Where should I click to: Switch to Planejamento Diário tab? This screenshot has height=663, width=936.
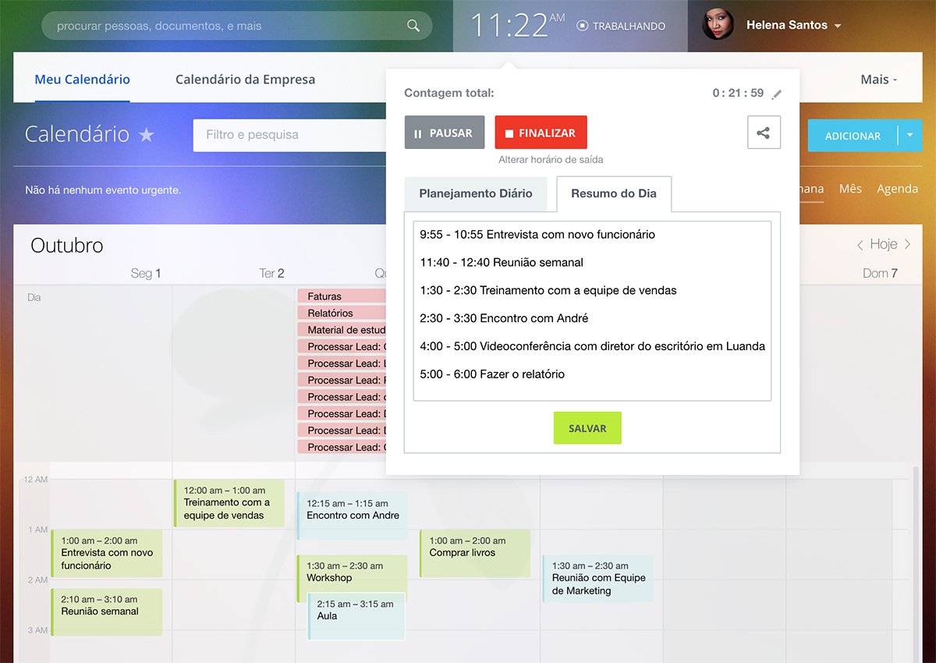[476, 193]
